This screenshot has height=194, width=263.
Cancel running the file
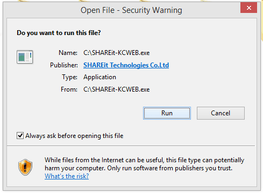click(x=221, y=113)
